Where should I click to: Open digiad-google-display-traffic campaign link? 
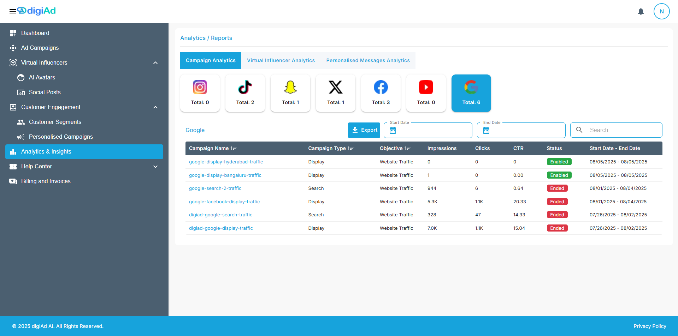[x=221, y=228]
